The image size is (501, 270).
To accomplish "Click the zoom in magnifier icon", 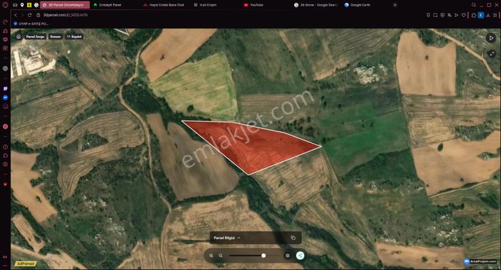I will (211, 256).
